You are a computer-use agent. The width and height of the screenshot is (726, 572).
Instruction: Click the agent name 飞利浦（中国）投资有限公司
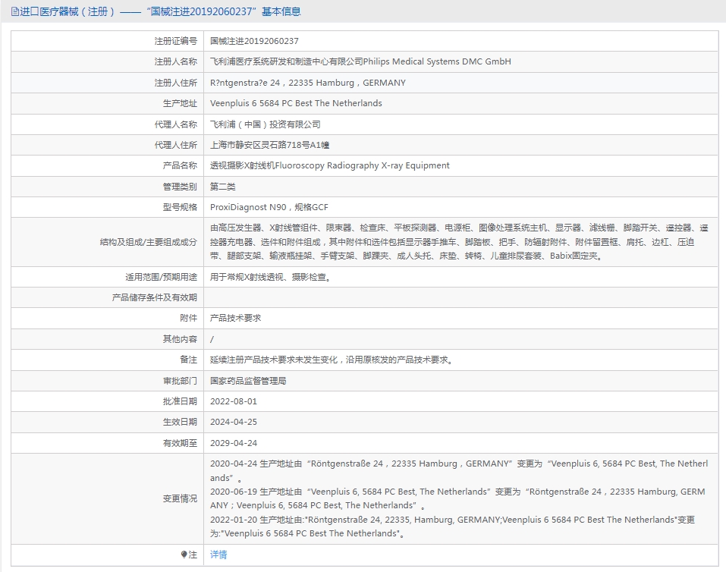pyautogui.click(x=266, y=124)
